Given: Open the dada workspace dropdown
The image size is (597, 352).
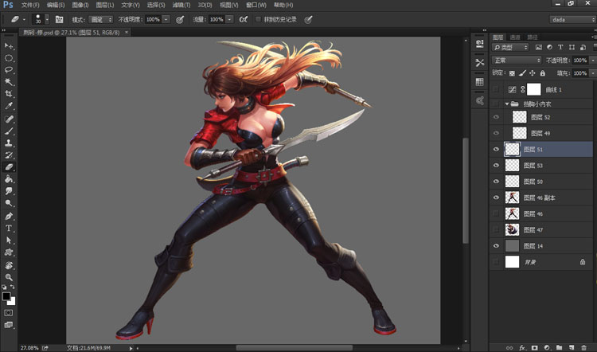Looking at the screenshot, I should (x=572, y=19).
